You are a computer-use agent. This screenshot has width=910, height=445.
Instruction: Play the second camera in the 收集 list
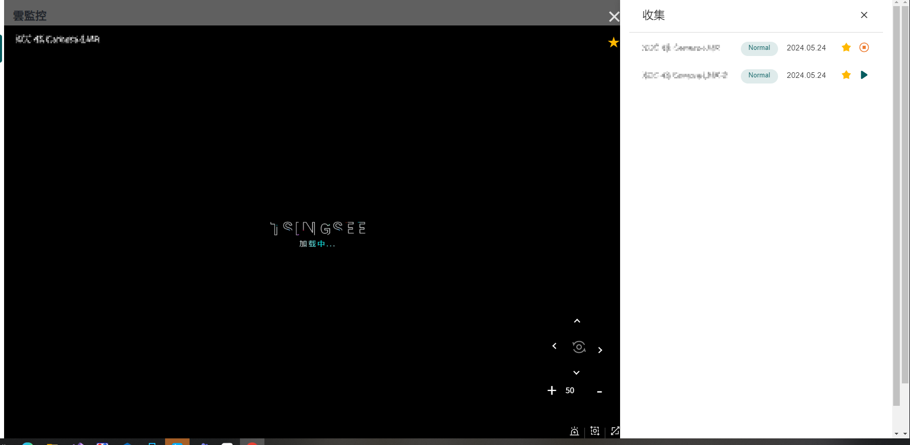pos(864,75)
